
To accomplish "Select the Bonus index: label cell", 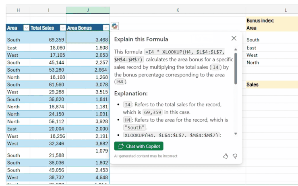I will click(x=272, y=20).
